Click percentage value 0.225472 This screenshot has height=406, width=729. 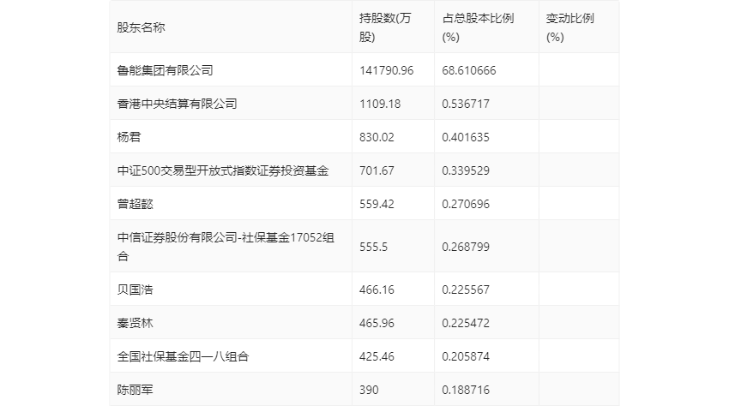(x=466, y=323)
